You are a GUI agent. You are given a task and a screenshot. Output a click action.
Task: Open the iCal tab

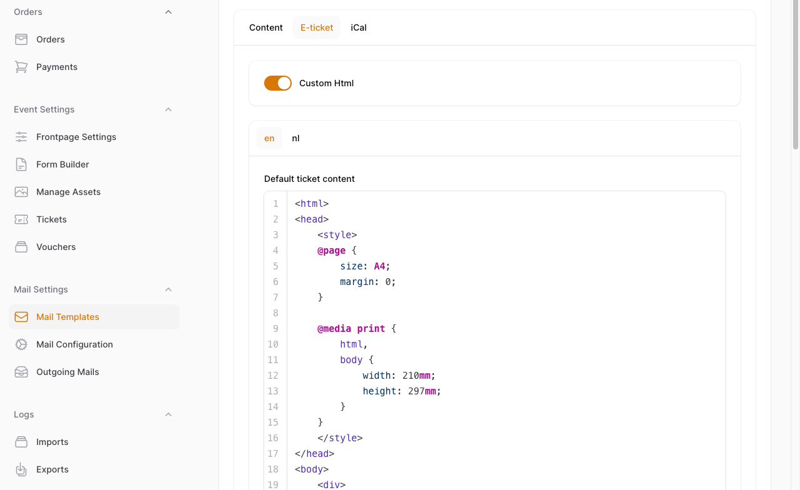(359, 27)
